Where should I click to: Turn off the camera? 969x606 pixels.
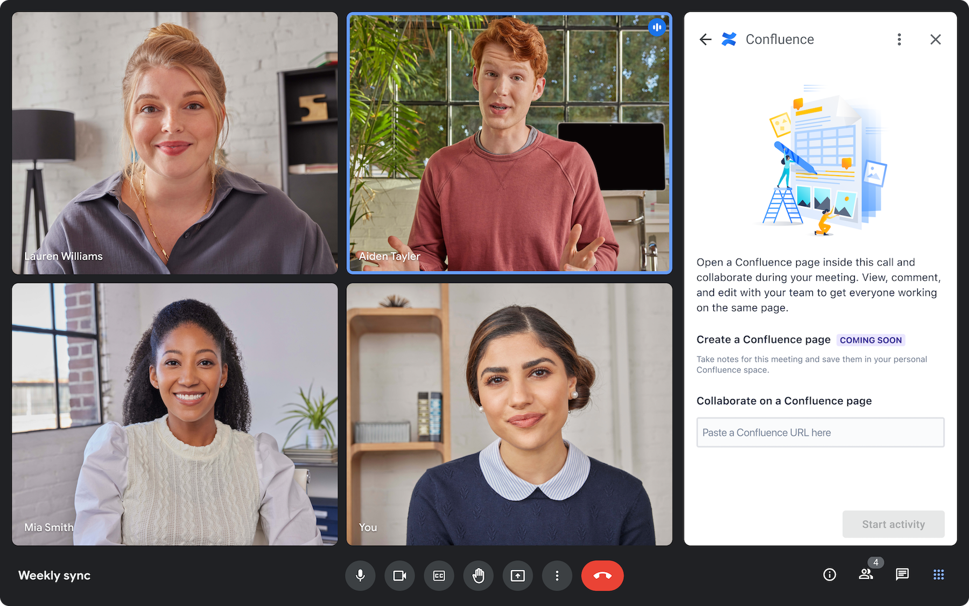pyautogui.click(x=399, y=575)
